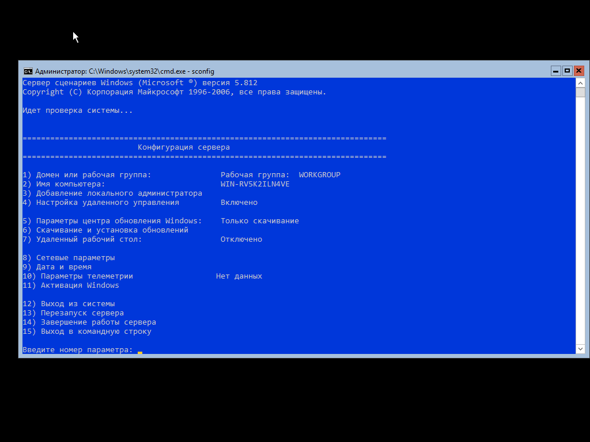Click line 15 'Выход в командную строку'
The height and width of the screenshot is (442, 590).
[87, 331]
